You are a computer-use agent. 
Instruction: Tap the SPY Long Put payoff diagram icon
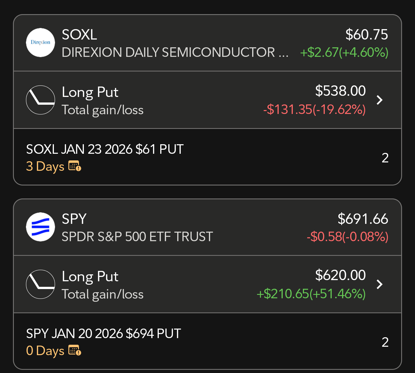[x=40, y=284]
